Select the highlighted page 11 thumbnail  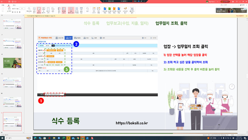coord(12,121)
